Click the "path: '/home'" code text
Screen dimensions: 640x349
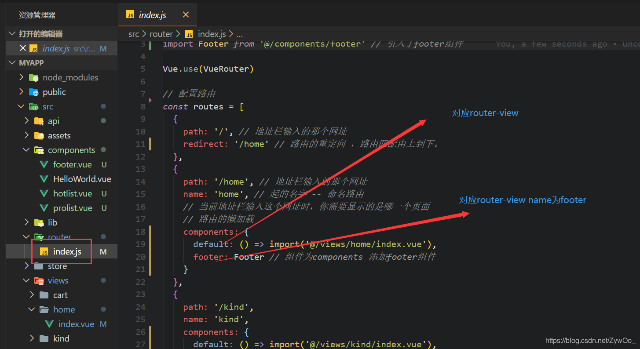pyautogui.click(x=219, y=182)
